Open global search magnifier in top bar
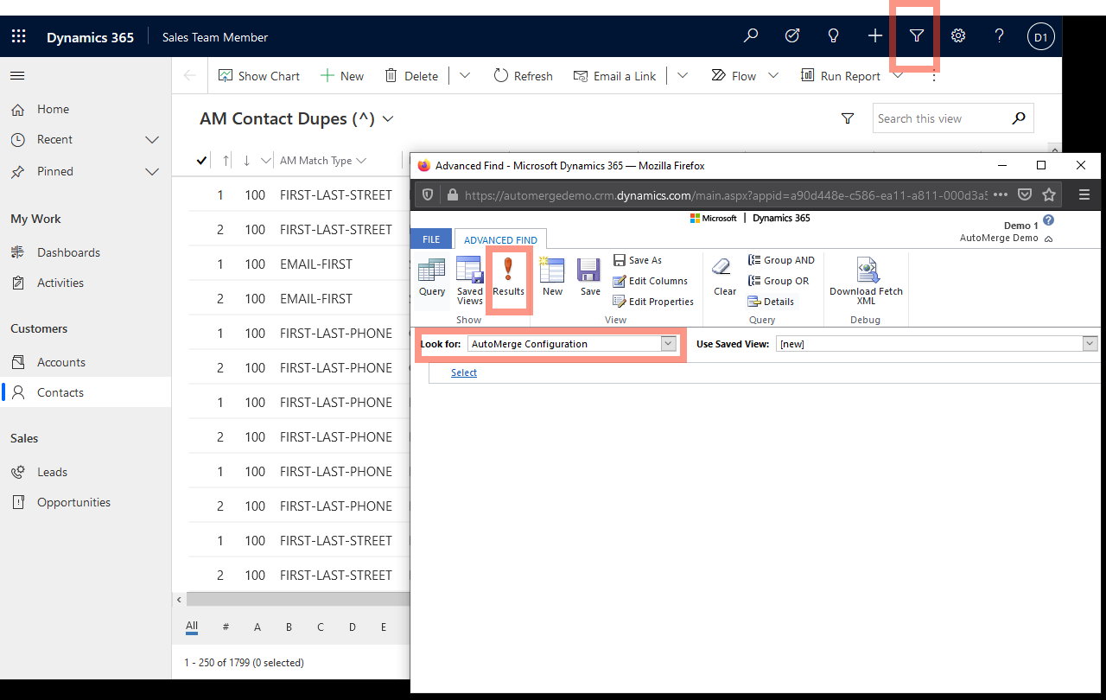 [x=751, y=36]
